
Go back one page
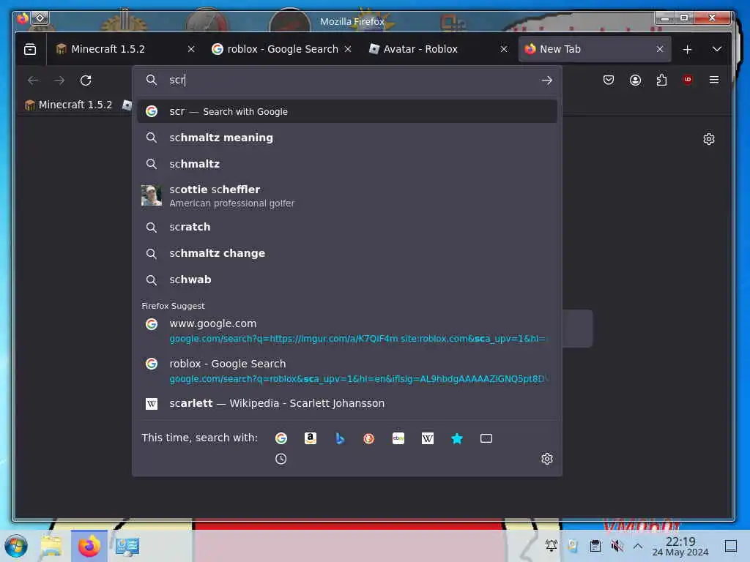[33, 80]
